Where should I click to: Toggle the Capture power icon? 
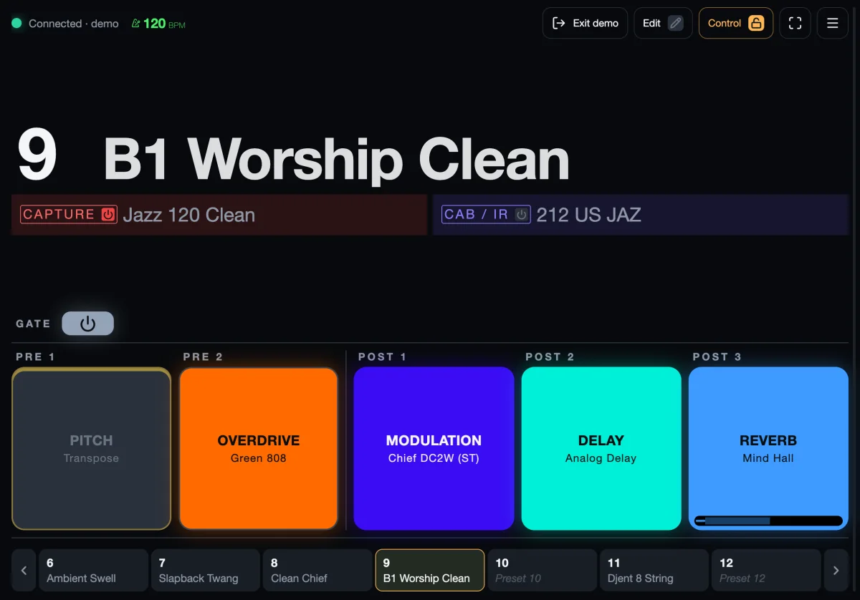(108, 214)
